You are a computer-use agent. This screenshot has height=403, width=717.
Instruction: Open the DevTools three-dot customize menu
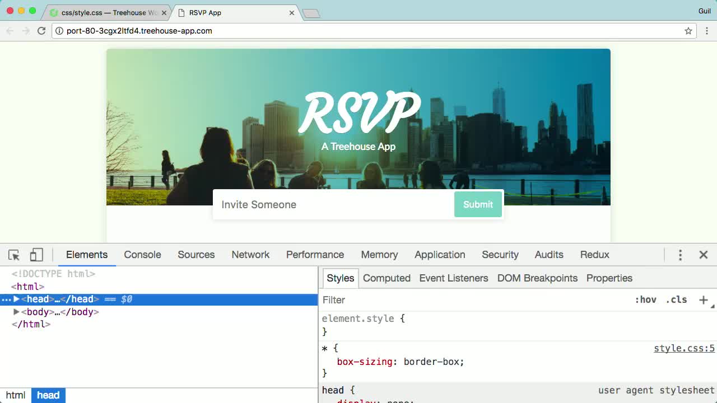(x=680, y=255)
